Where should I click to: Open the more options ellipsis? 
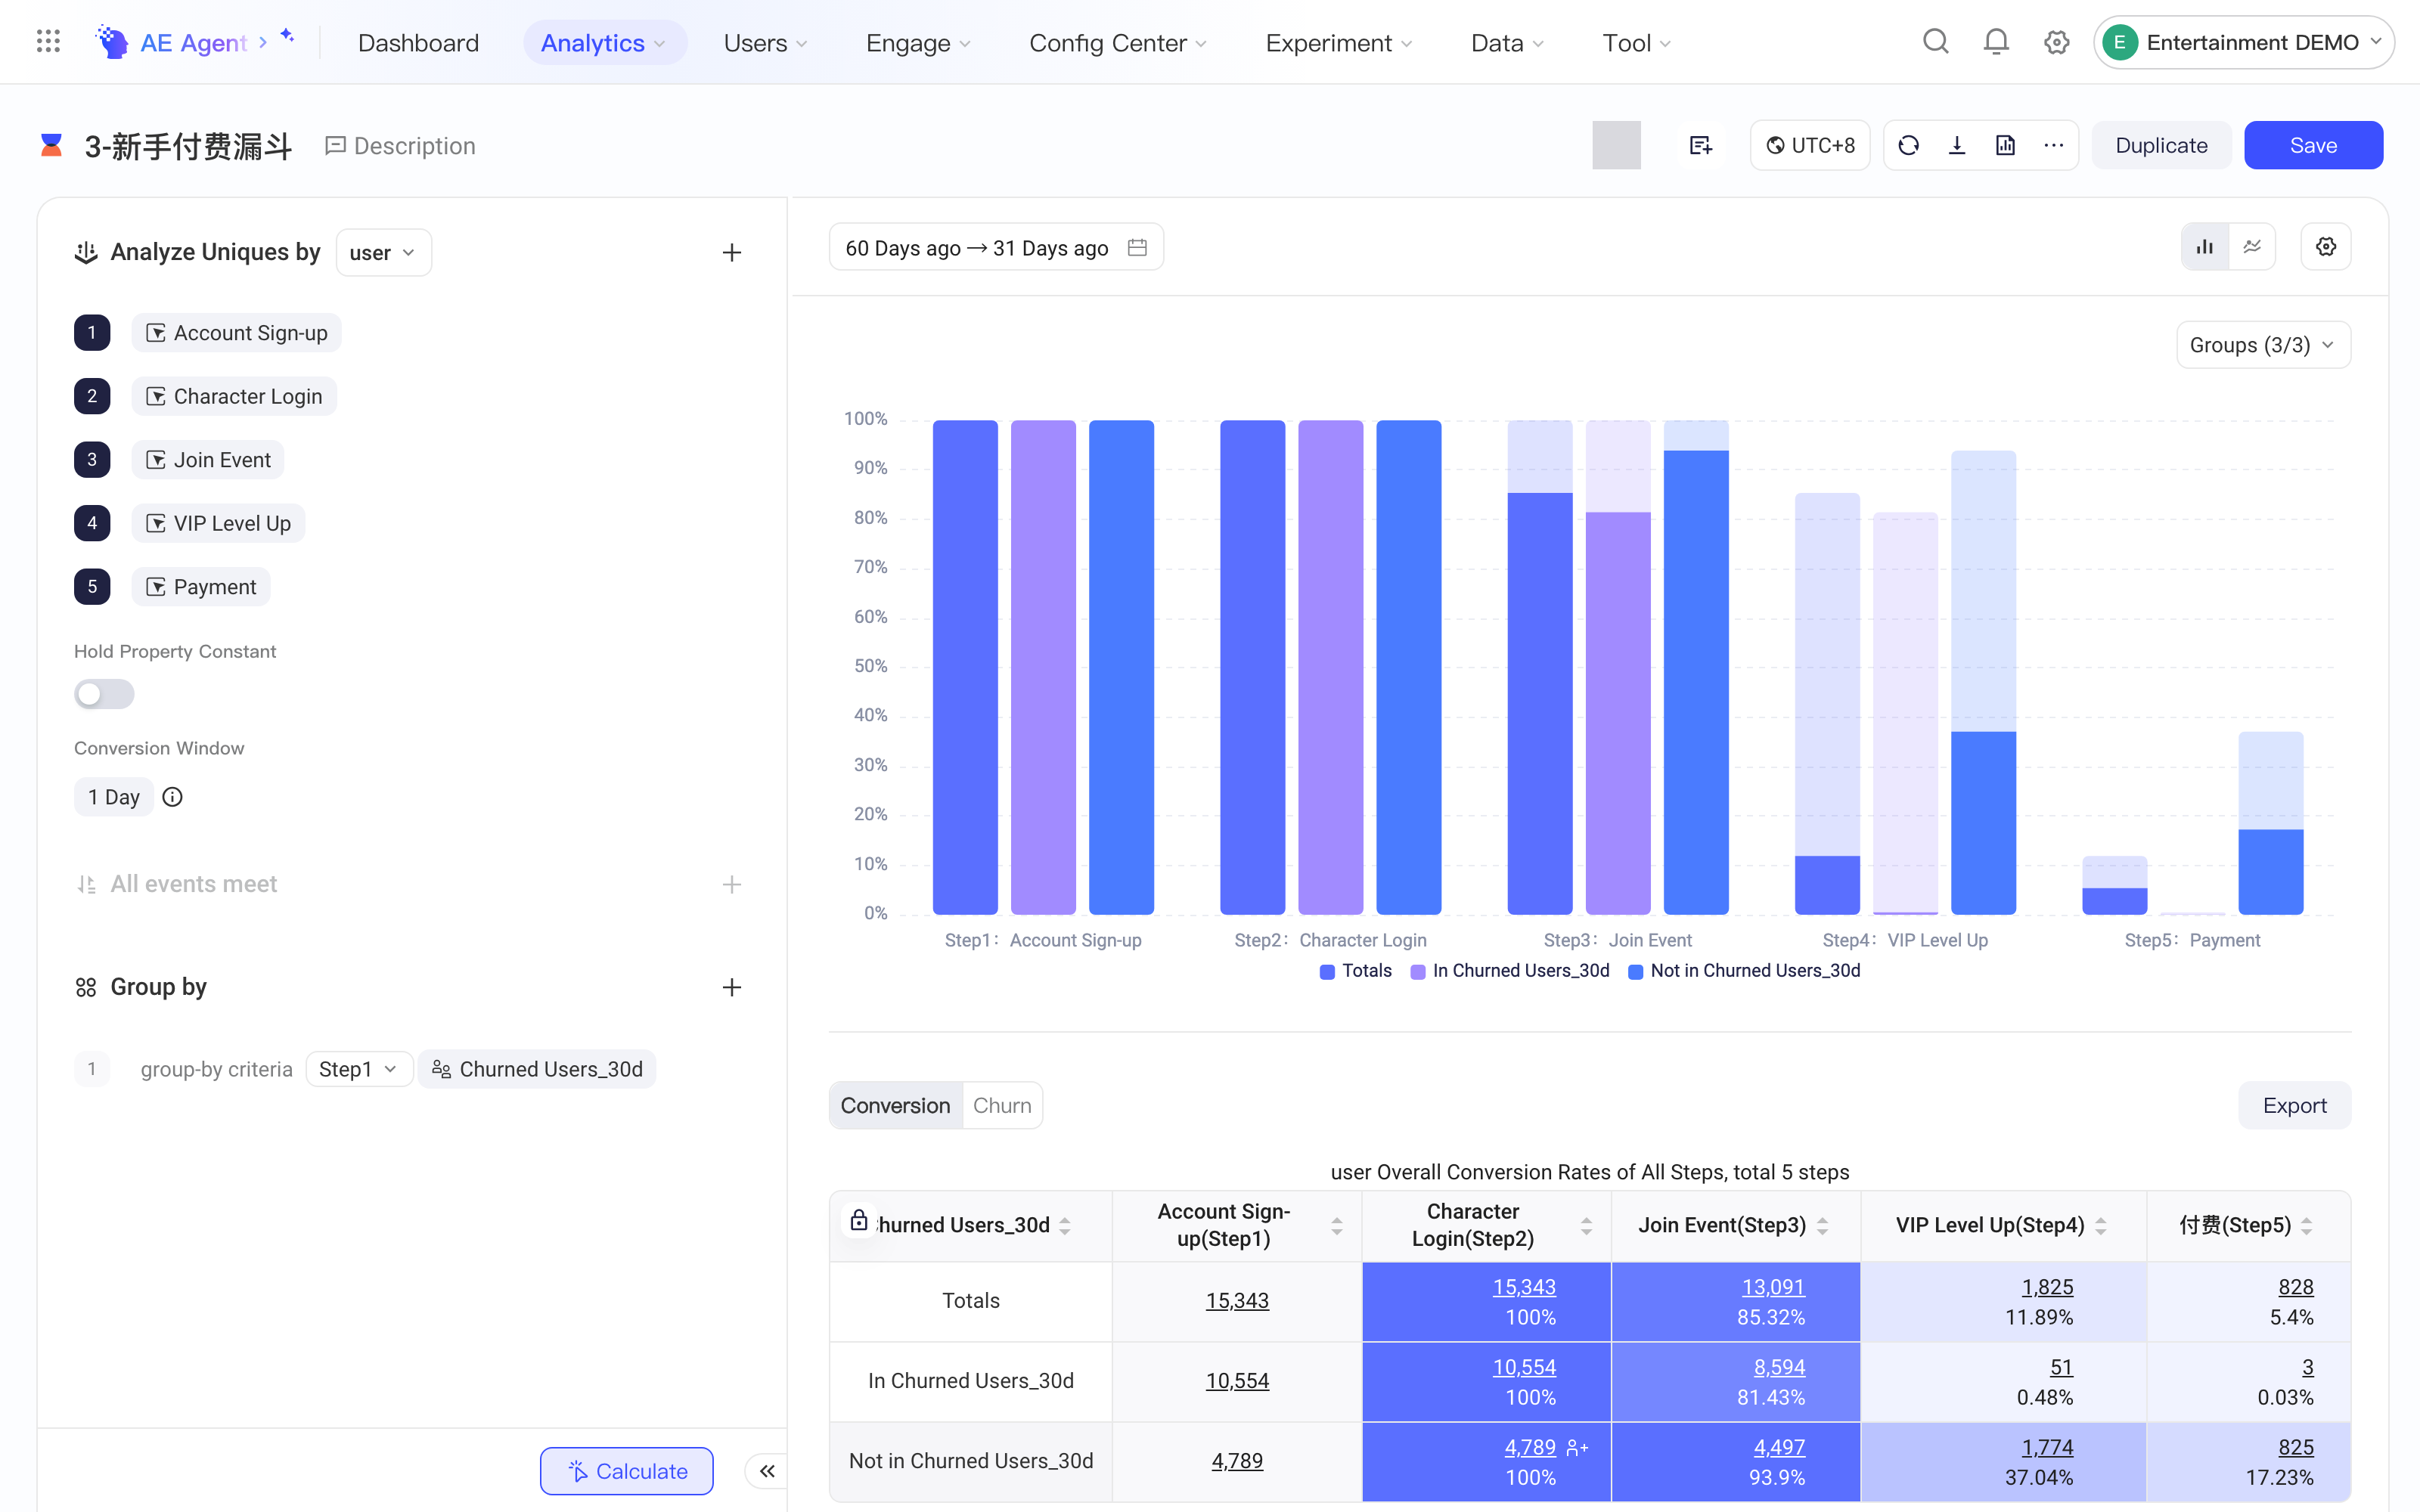[x=2053, y=146]
